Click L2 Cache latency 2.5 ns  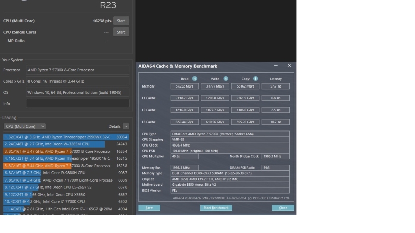pos(276,110)
